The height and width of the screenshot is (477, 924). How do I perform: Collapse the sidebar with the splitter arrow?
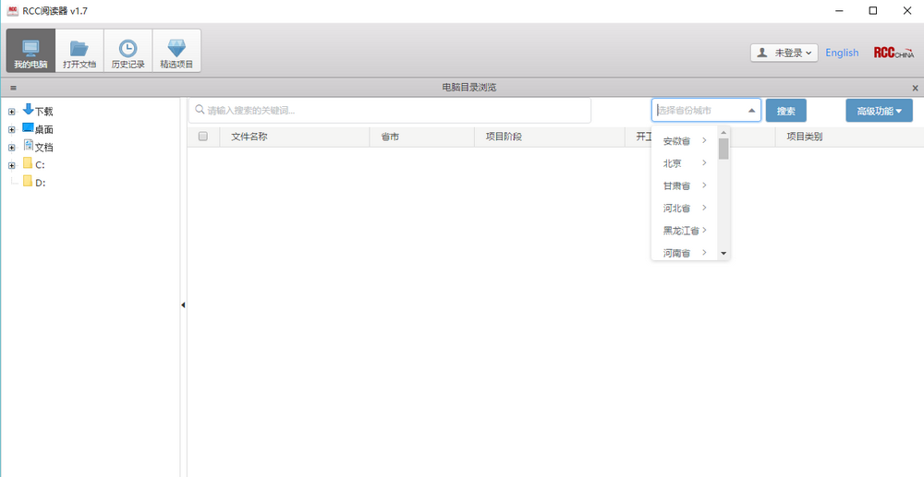(183, 304)
